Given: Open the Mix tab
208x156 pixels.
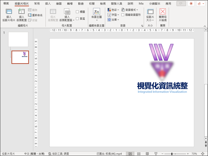Looking at the screenshot, I should [x=141, y=4].
